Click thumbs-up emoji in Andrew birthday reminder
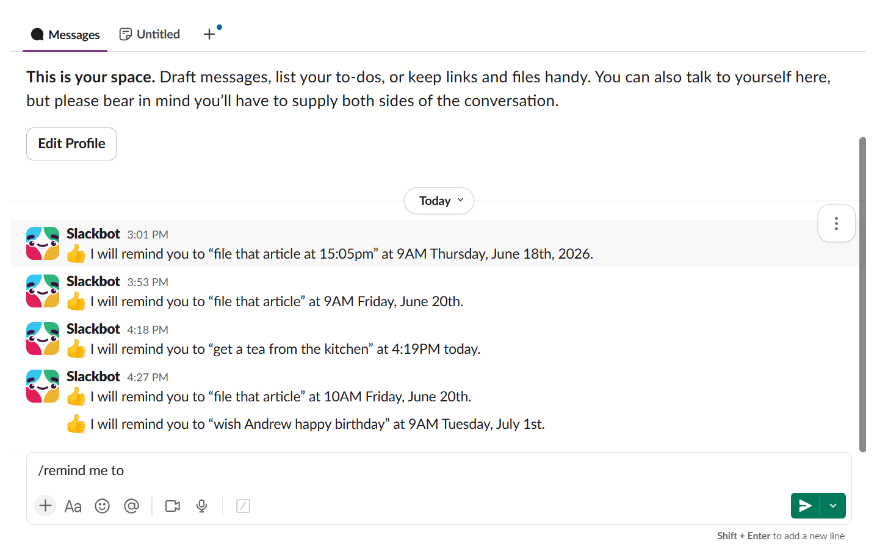The height and width of the screenshot is (549, 877). pos(76,424)
